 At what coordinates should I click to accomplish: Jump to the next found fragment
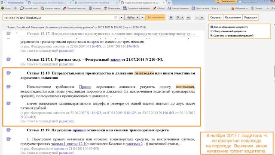point(202,17)
